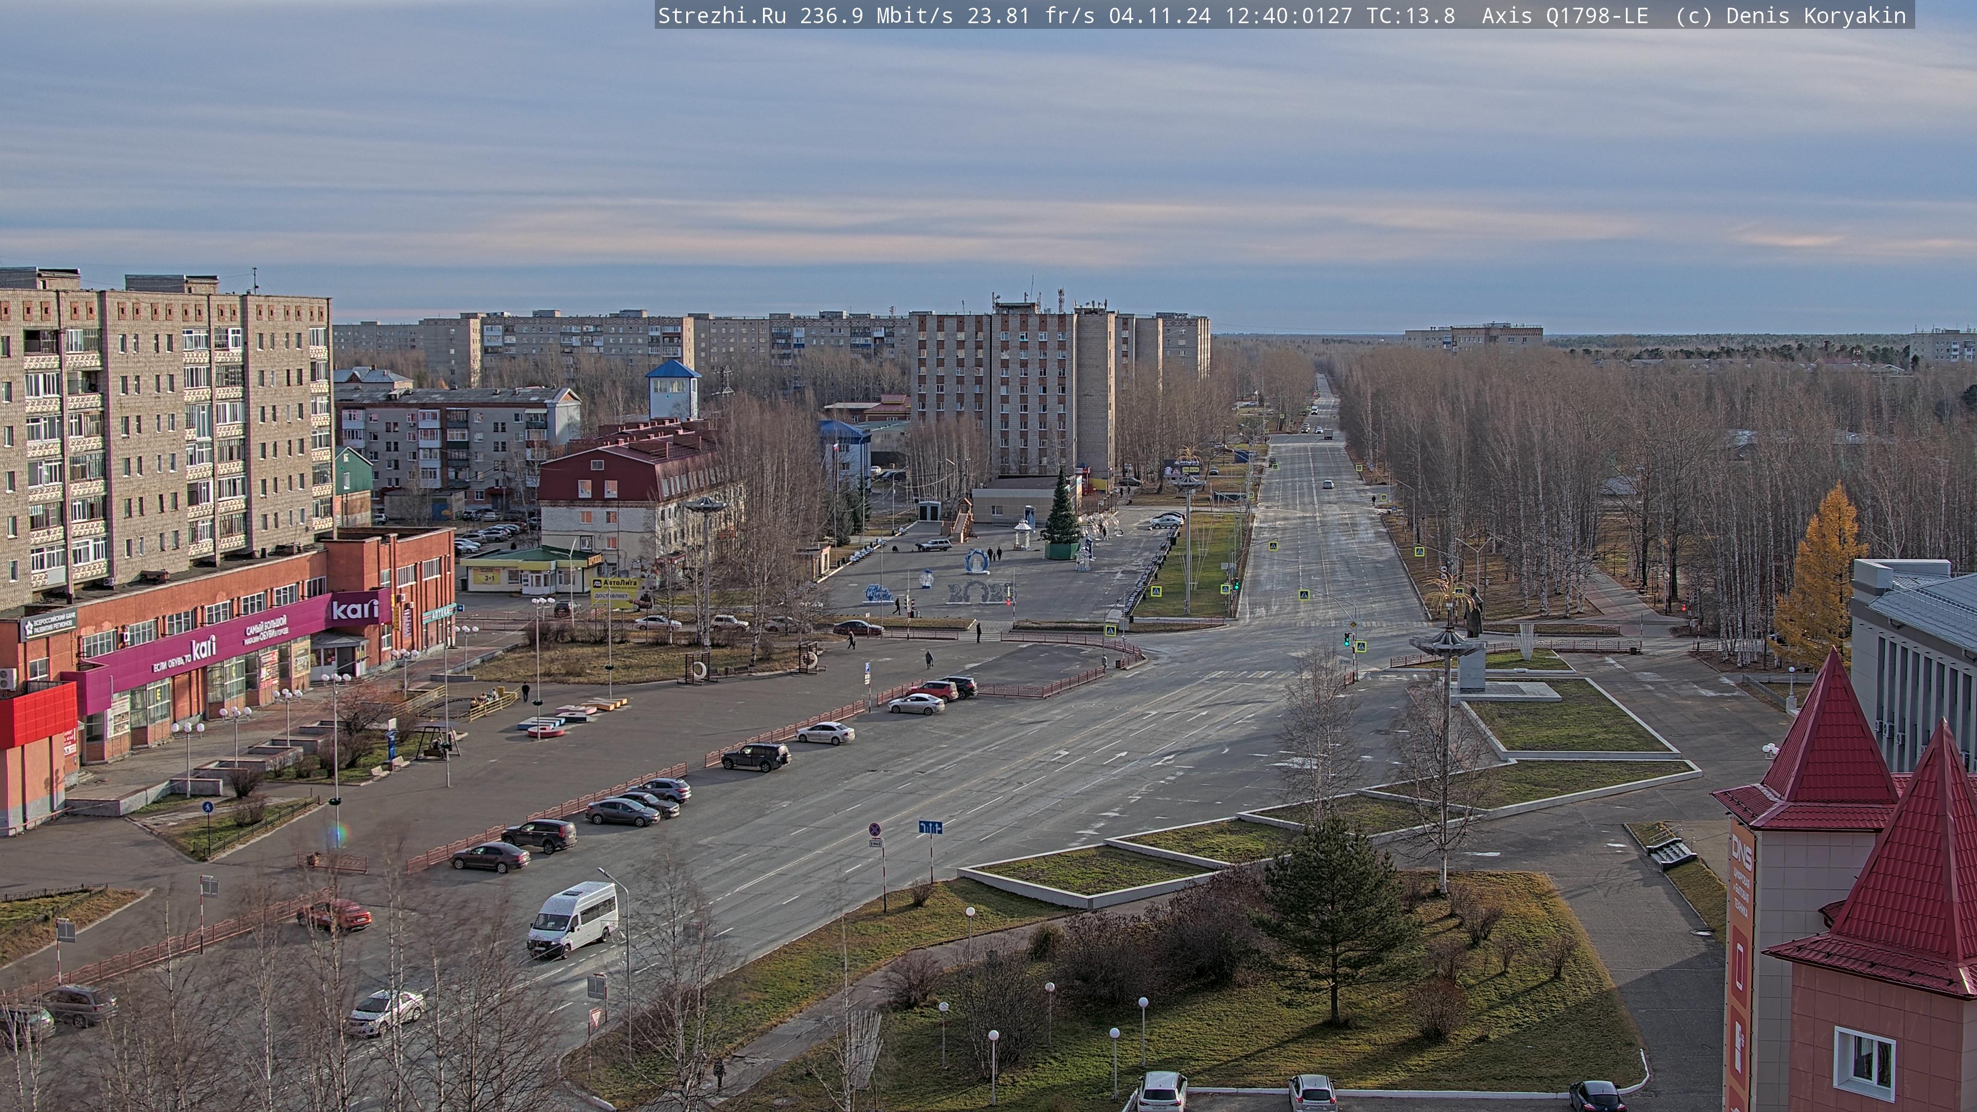
Task: Click the 12:40:0127 timestamp
Action: [x=1289, y=16]
